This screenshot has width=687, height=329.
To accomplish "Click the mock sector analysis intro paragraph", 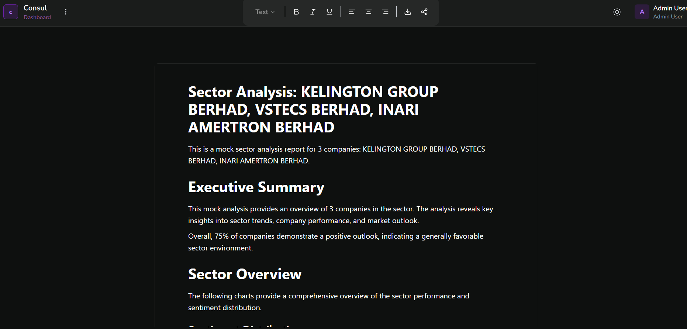I will point(336,155).
